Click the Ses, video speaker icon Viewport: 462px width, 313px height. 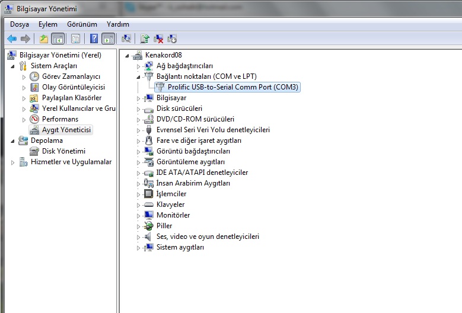click(x=148, y=237)
